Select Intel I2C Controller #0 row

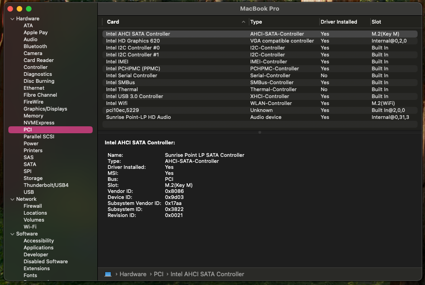coord(260,48)
